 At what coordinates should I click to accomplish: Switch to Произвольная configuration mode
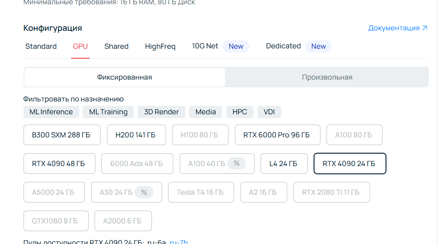coord(327,77)
